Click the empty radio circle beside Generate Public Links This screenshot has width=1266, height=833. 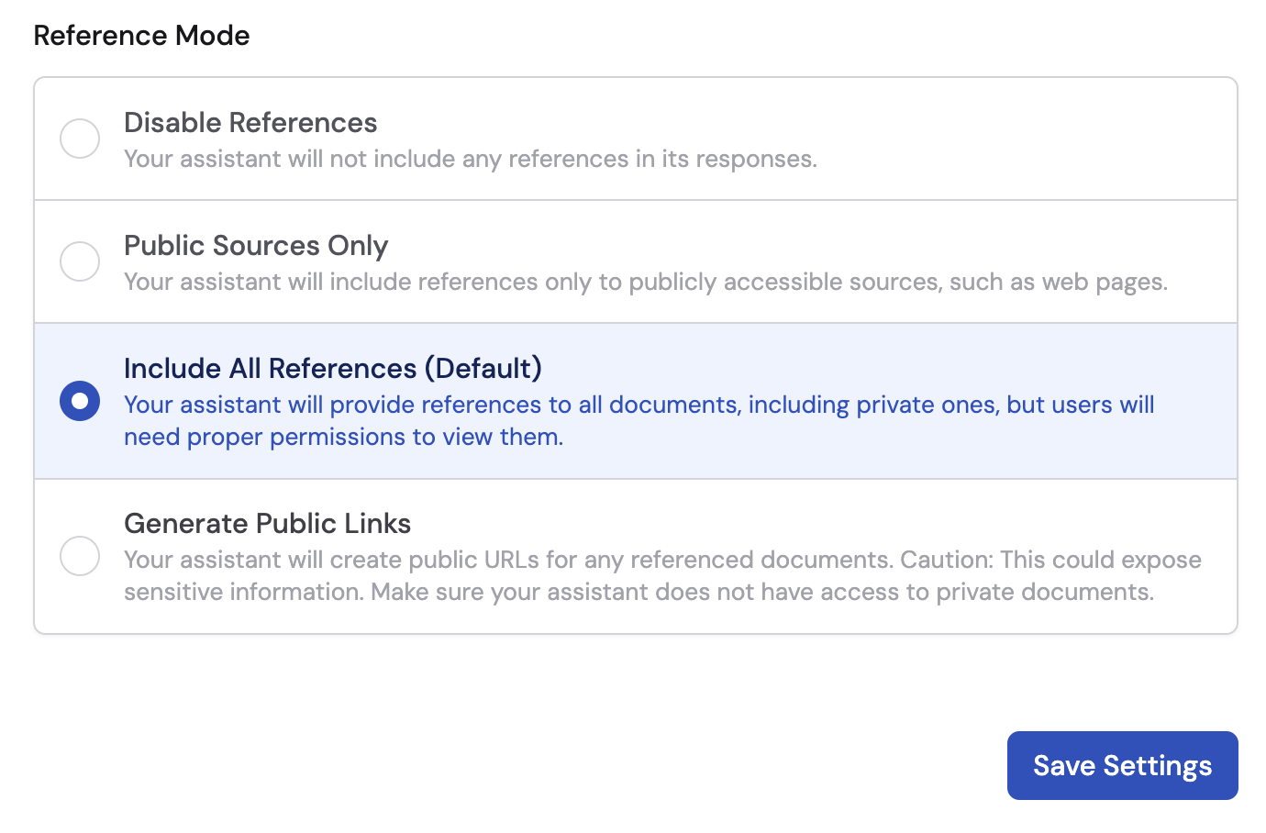click(x=80, y=556)
